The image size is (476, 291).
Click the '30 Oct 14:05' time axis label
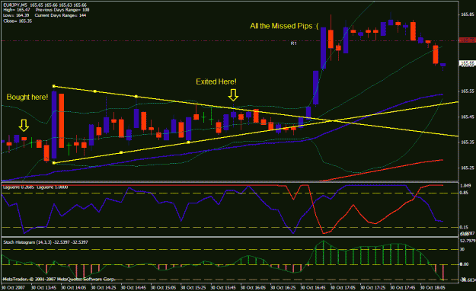73,287
